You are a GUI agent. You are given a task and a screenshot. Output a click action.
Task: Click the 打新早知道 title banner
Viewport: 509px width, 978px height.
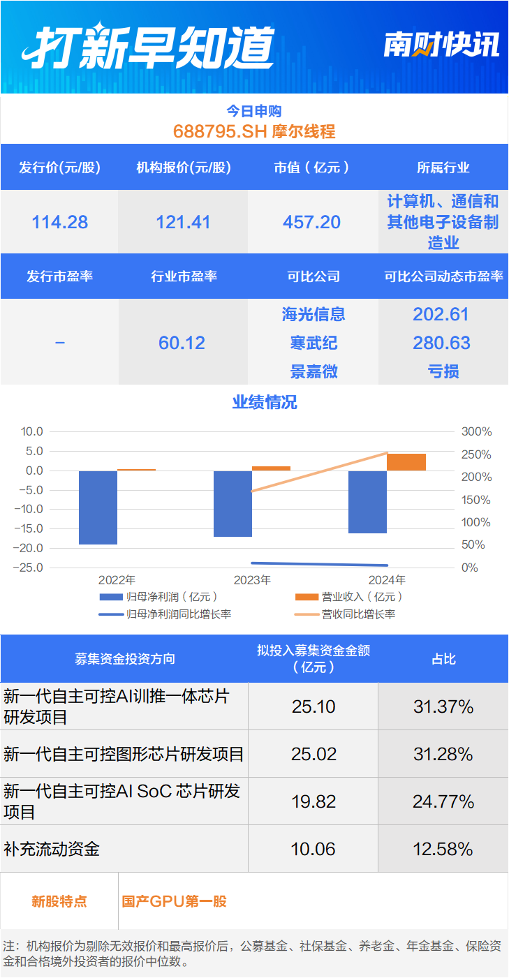pos(148,47)
